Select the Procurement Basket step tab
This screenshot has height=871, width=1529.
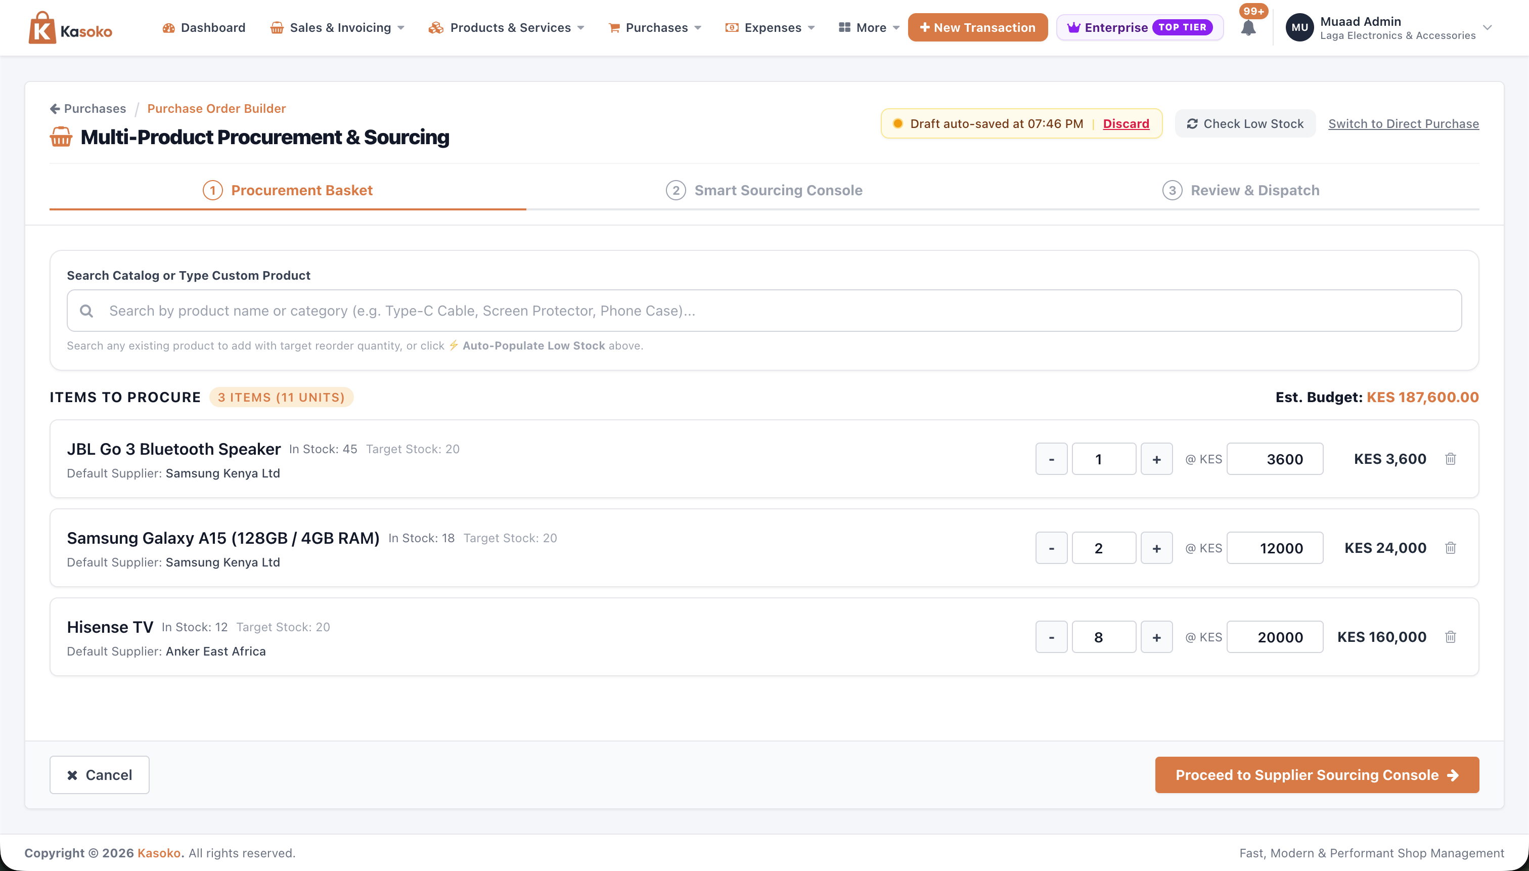[288, 190]
